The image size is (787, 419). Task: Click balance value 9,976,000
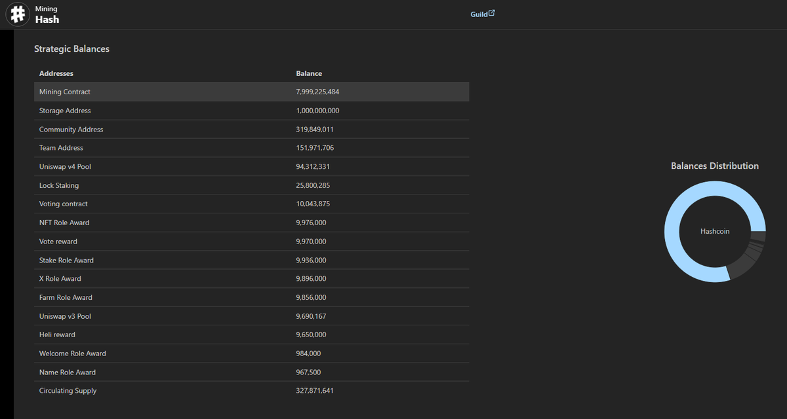point(311,223)
